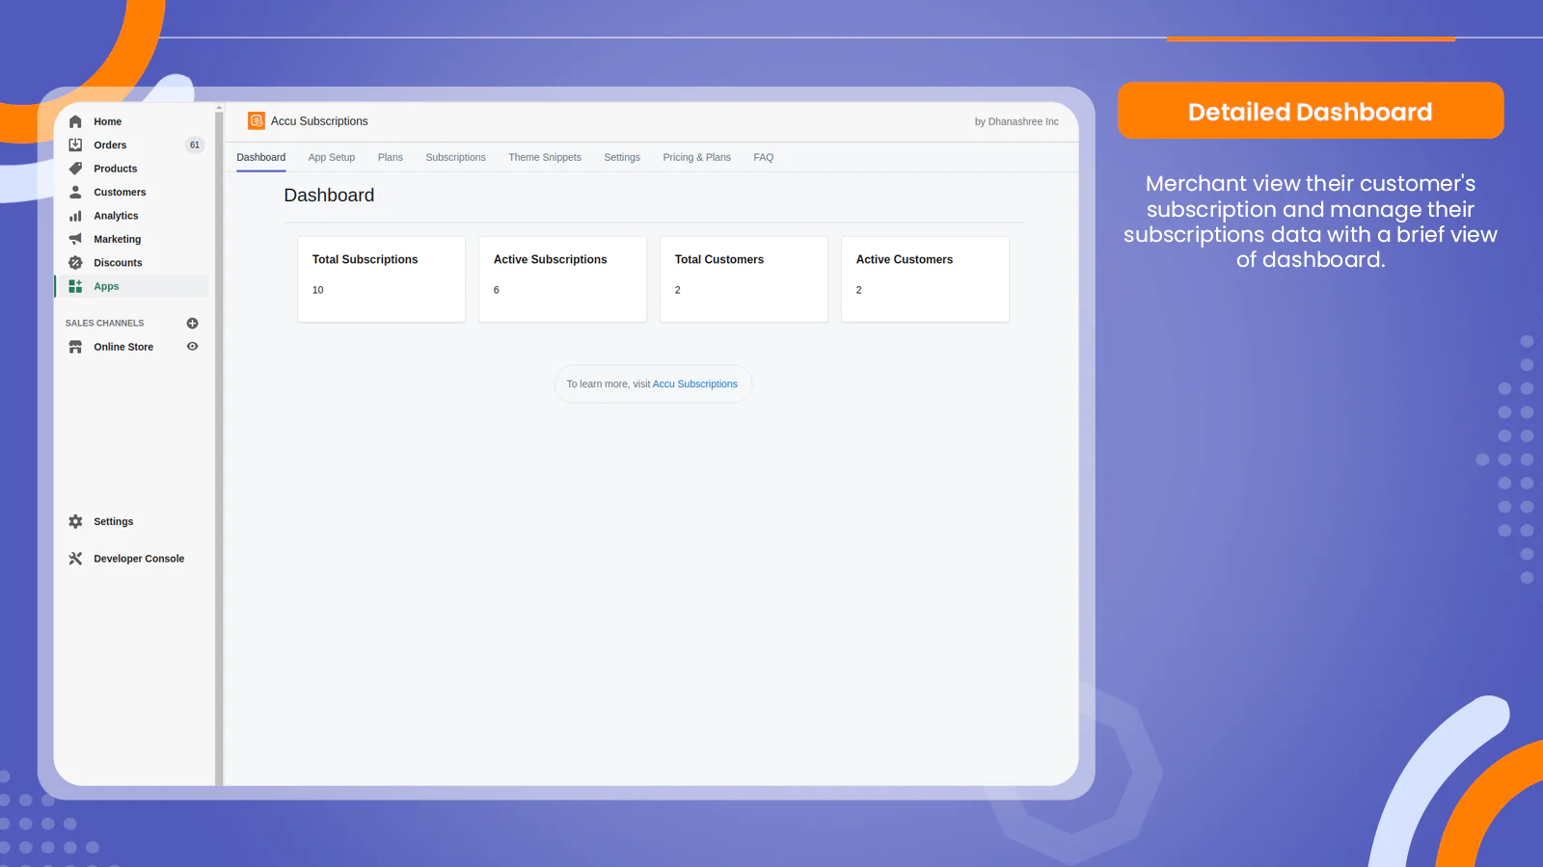The image size is (1543, 867).
Task: Click the Products tag icon
Action: pos(75,169)
